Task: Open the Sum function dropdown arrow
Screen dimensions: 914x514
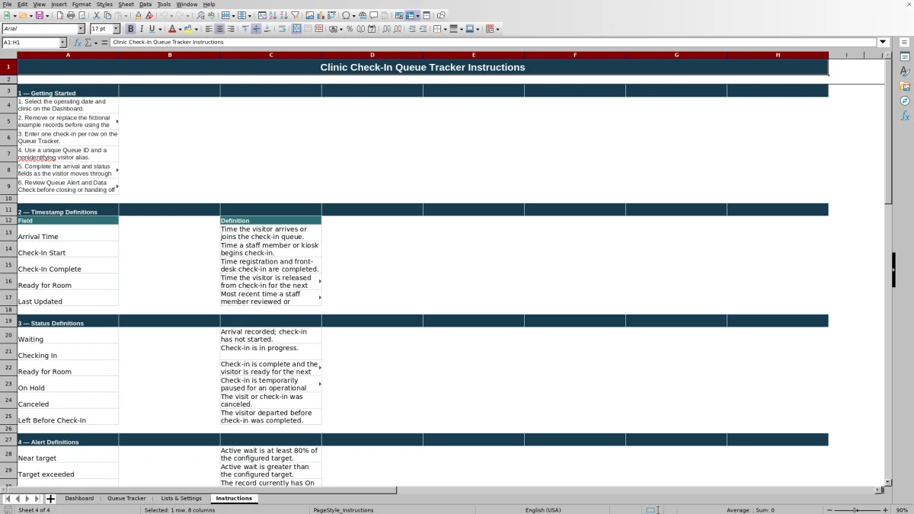Action: 96,43
